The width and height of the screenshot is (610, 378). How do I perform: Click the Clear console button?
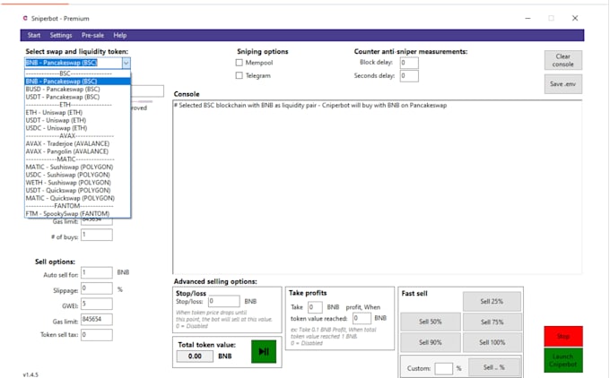click(563, 60)
